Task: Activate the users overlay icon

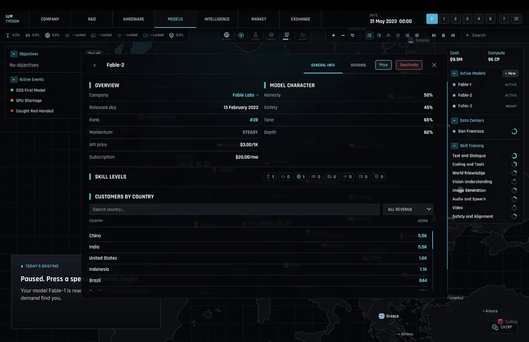Action: pyautogui.click(x=388, y=35)
